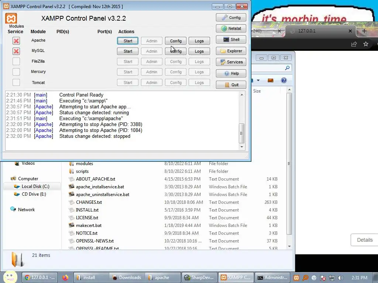Select LICENSE.txt file
The width and height of the screenshot is (378, 283).
click(x=87, y=217)
